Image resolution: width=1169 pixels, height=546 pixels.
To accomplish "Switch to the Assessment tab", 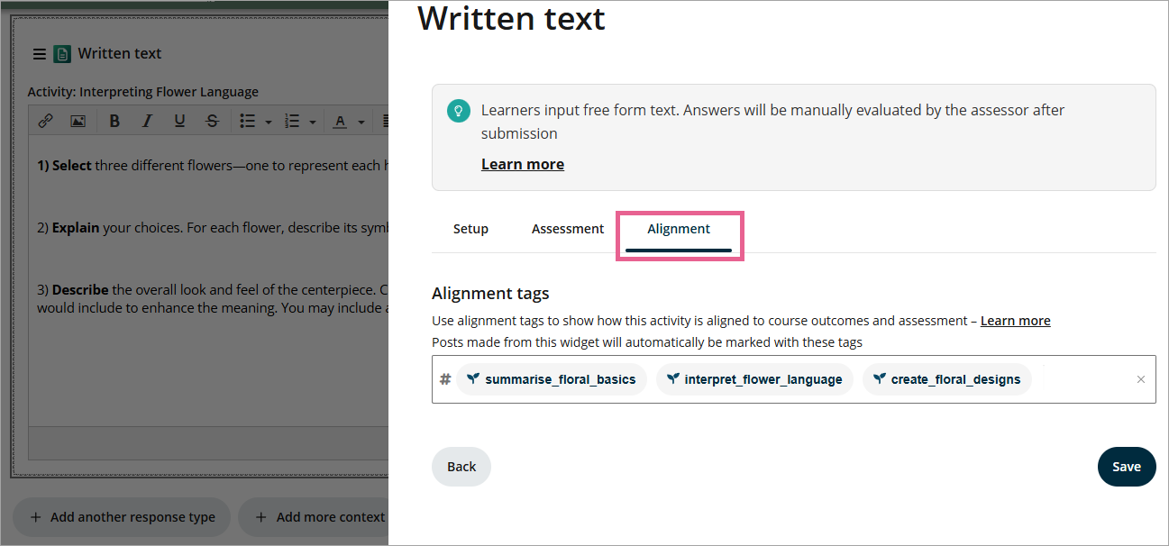I will point(568,229).
